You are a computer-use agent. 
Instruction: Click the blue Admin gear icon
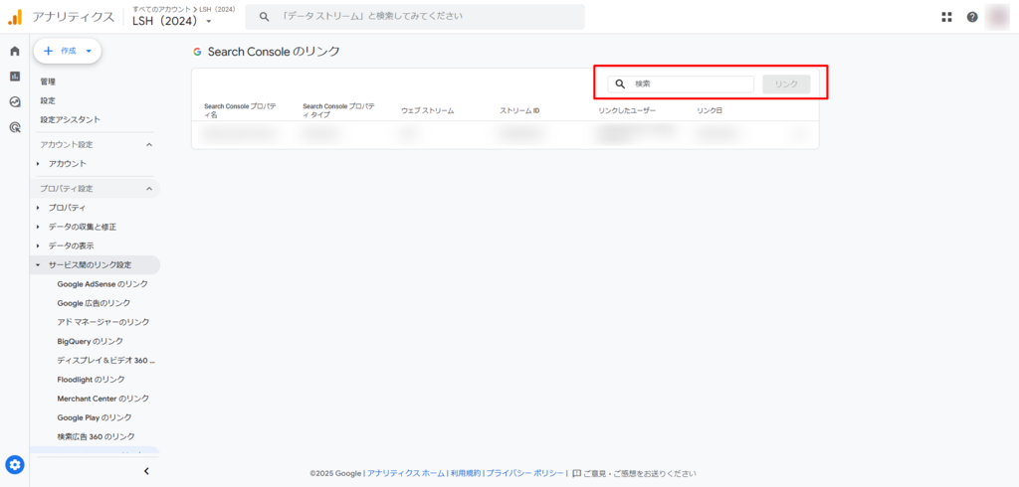(15, 464)
